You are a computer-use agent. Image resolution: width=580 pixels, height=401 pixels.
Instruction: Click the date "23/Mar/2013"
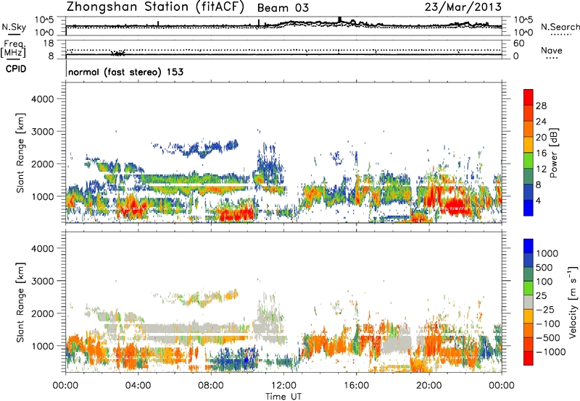click(463, 7)
